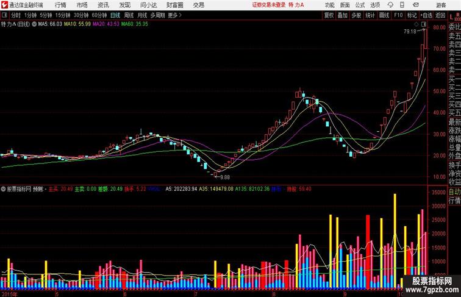Screen dimensions: 461x297
Task: Click the 9.88 low price label
Action: click(225, 177)
